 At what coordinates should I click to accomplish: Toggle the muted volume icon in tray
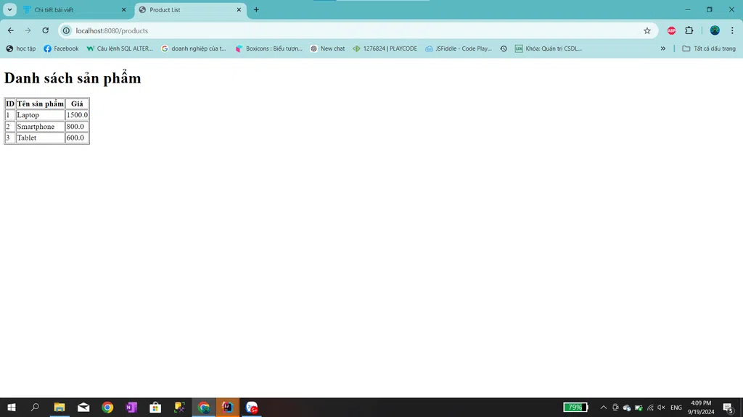coord(661,408)
